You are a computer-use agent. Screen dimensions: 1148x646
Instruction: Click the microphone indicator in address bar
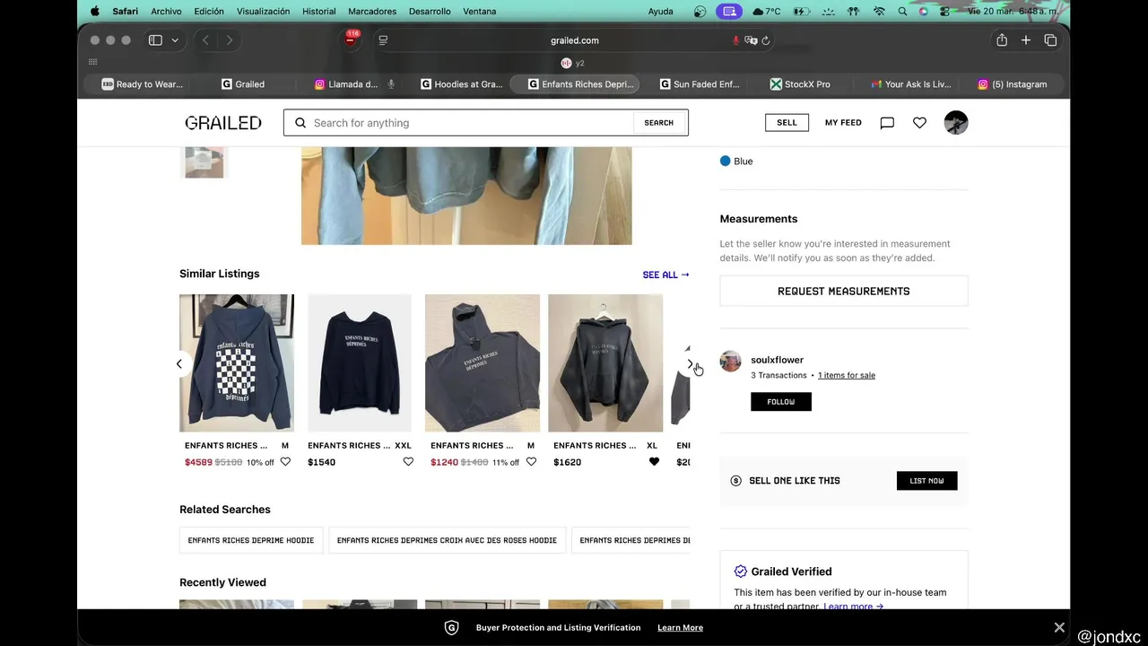pos(736,40)
